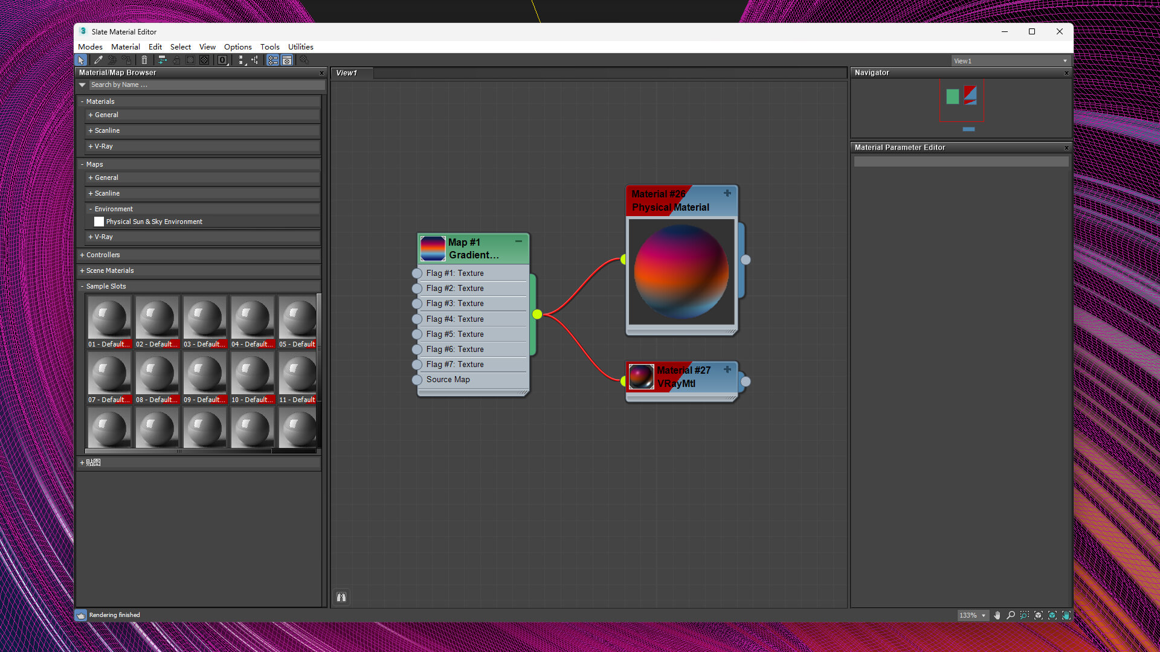Toggle the Material/Map Browser panel icon
The height and width of the screenshot is (652, 1160).
pos(273,60)
